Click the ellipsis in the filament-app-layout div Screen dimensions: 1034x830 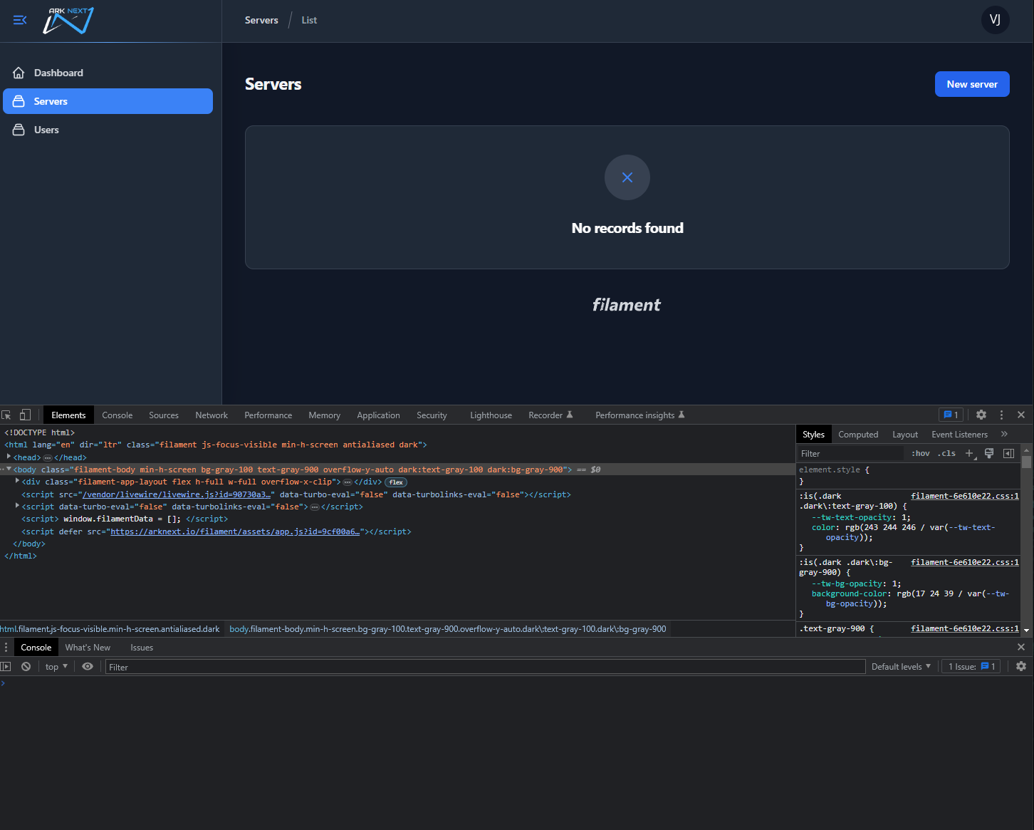348,482
